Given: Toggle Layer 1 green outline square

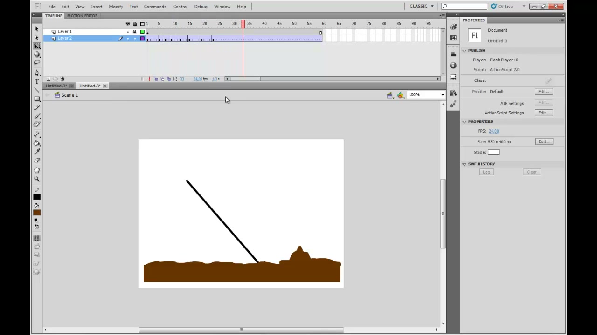Looking at the screenshot, I should [x=142, y=32].
